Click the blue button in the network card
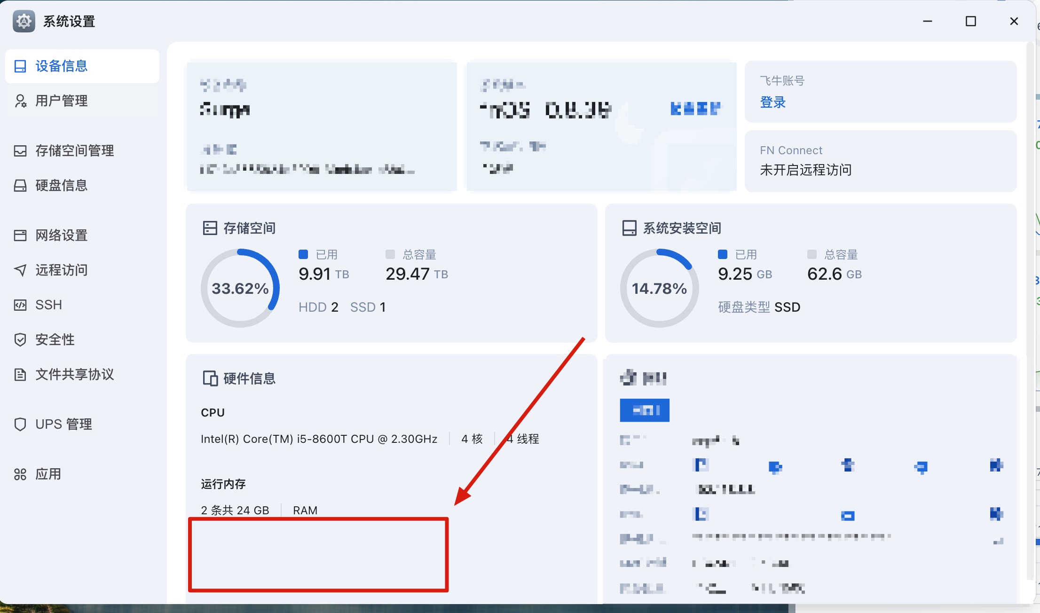The image size is (1040, 613). click(645, 411)
